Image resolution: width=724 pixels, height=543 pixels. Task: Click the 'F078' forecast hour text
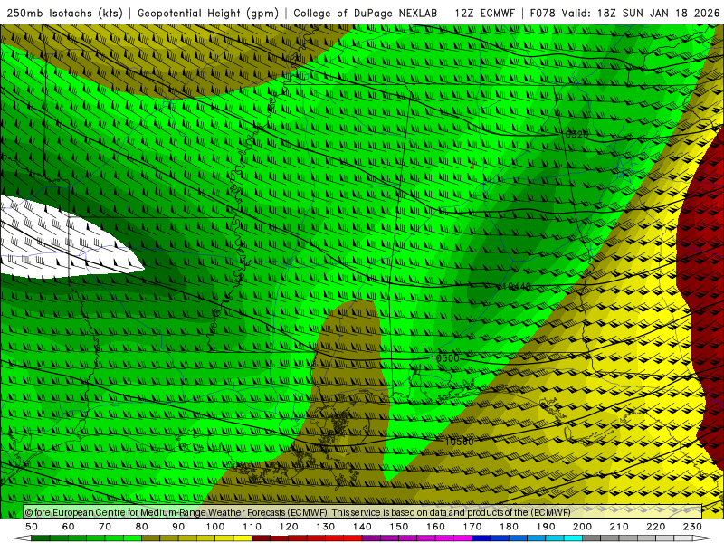pos(542,13)
